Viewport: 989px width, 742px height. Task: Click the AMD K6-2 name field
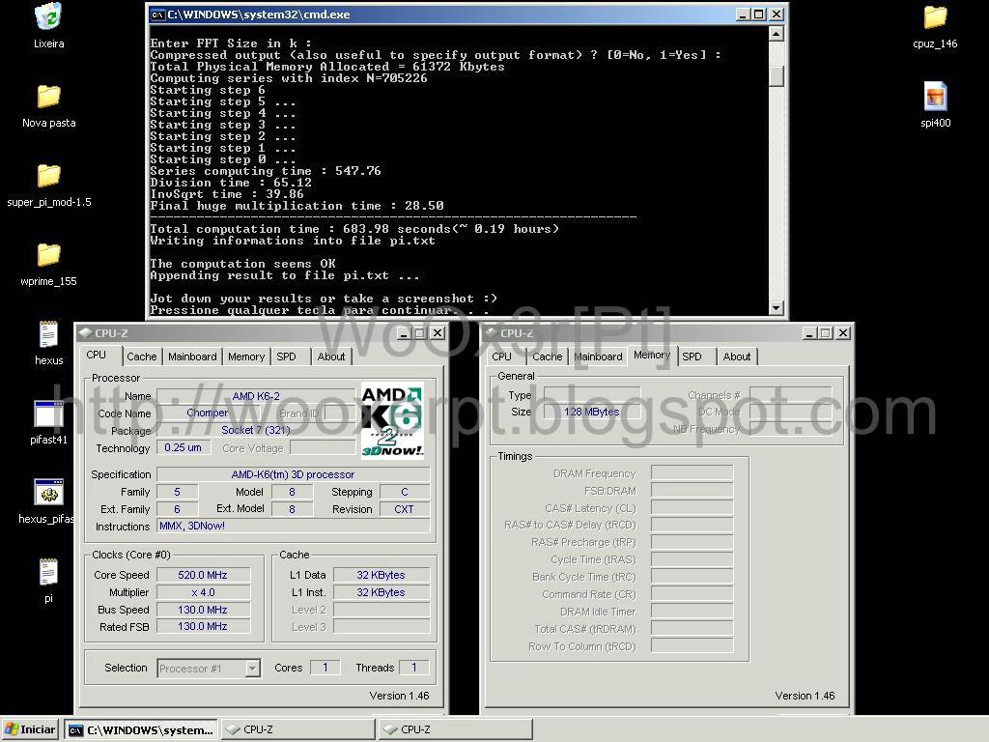coord(256,396)
